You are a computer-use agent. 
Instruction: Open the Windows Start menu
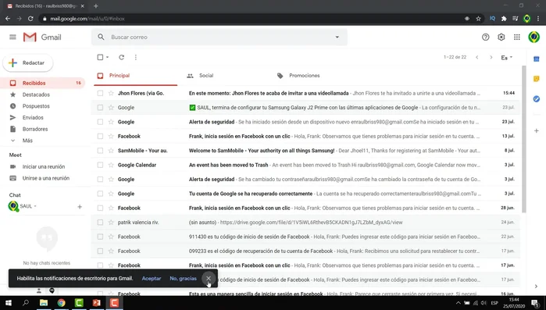click(9, 303)
